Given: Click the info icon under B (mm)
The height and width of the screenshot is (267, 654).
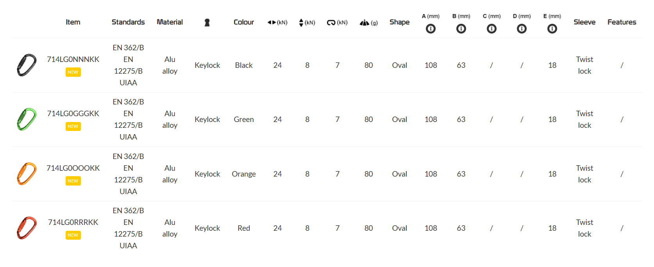Looking at the screenshot, I should click(461, 28).
